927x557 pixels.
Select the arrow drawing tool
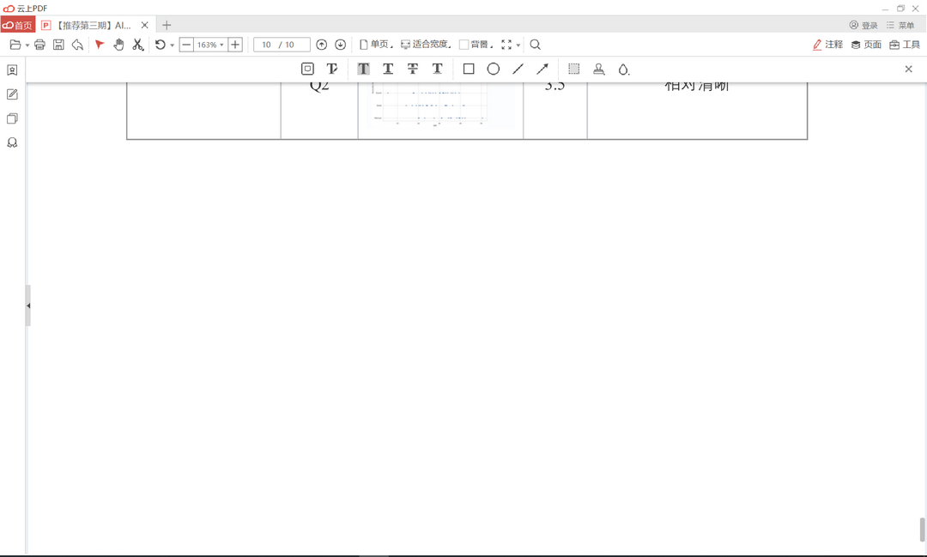(x=542, y=69)
